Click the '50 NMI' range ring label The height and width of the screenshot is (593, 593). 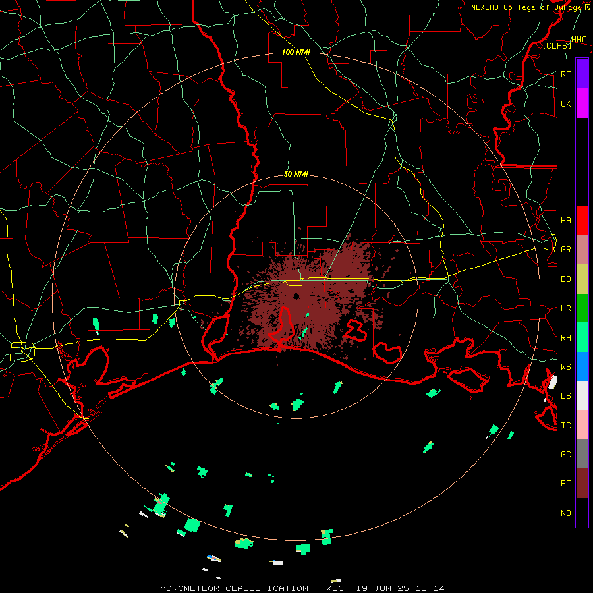[x=296, y=174]
